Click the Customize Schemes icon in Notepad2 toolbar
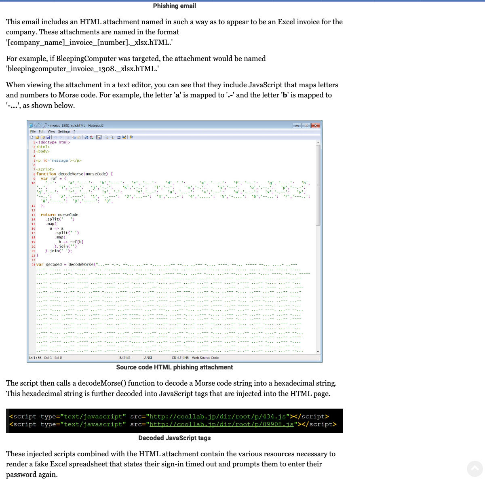 click(124, 137)
